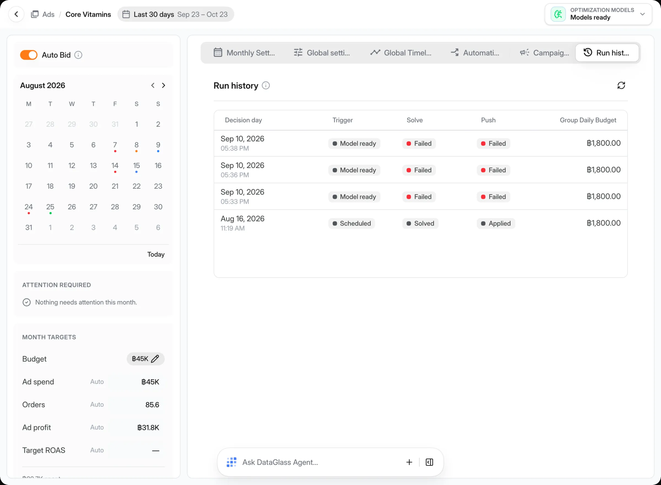Toggle the Auto Bid switch off
Screen dimensions: 661x485
(x=28, y=55)
